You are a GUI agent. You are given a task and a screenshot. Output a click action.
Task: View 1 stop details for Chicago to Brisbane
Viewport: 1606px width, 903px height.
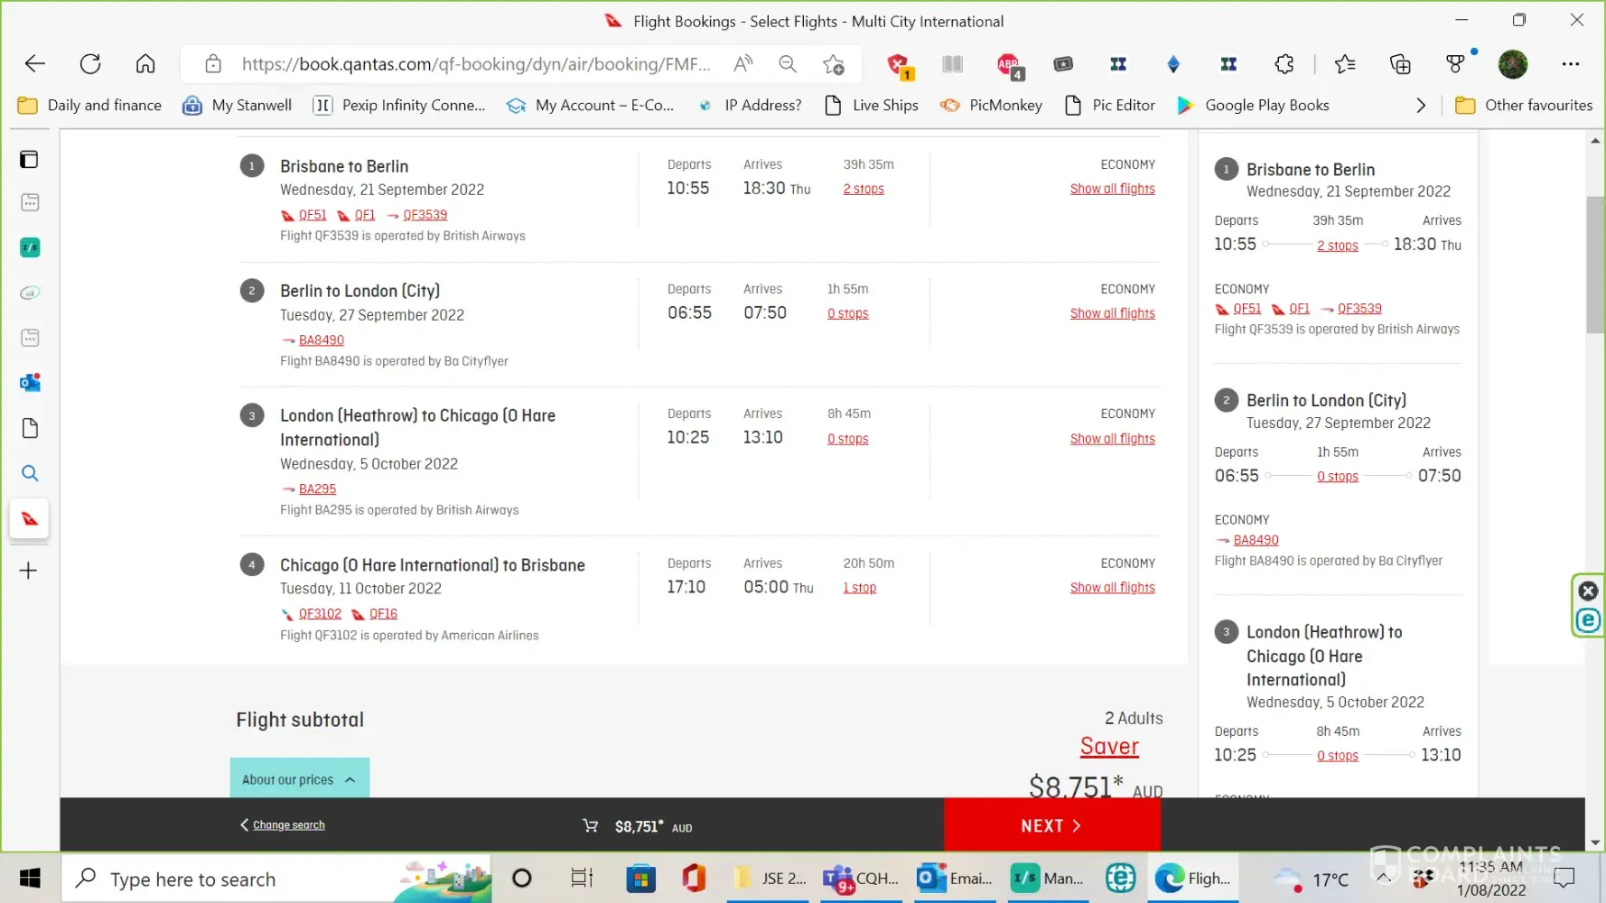pos(859,588)
